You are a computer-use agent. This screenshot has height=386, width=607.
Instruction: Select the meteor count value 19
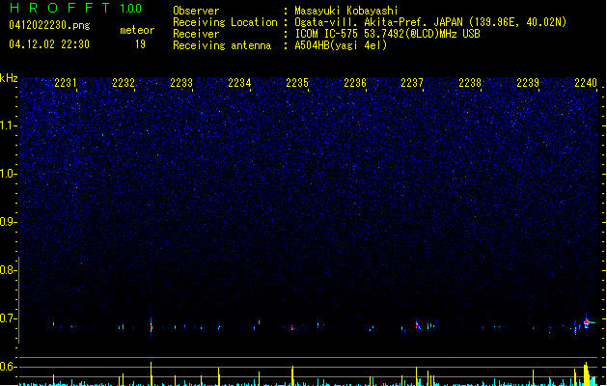(x=140, y=44)
